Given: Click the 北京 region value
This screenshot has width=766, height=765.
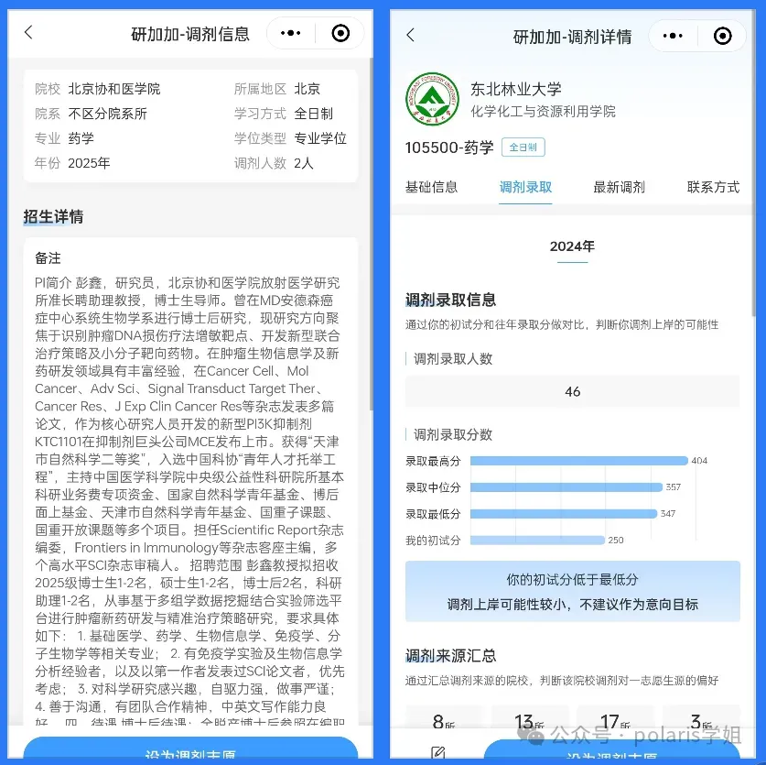Looking at the screenshot, I should (307, 89).
